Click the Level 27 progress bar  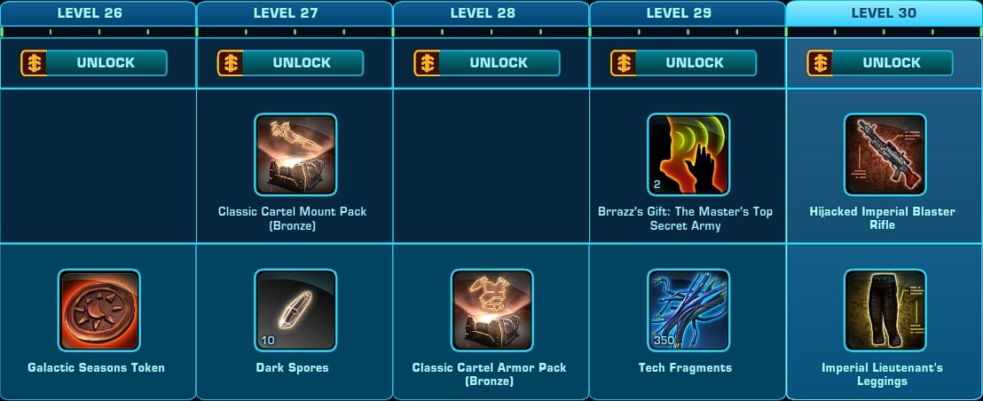(x=295, y=31)
